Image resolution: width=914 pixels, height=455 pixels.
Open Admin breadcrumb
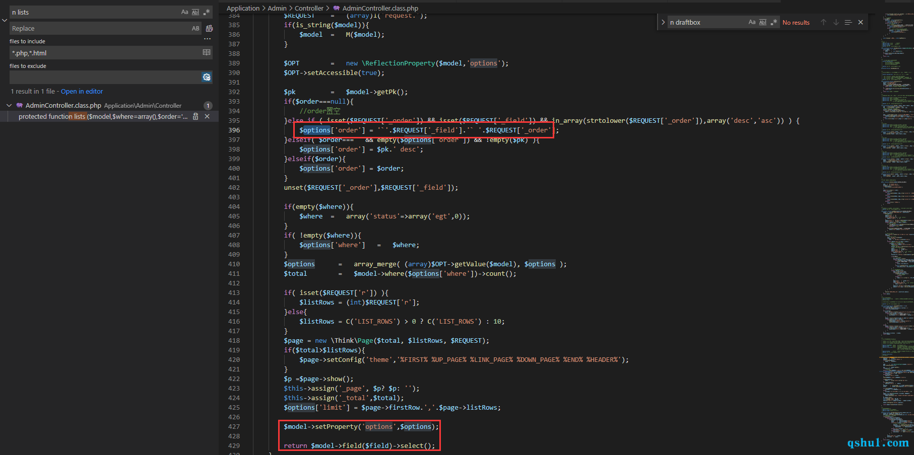click(x=277, y=8)
